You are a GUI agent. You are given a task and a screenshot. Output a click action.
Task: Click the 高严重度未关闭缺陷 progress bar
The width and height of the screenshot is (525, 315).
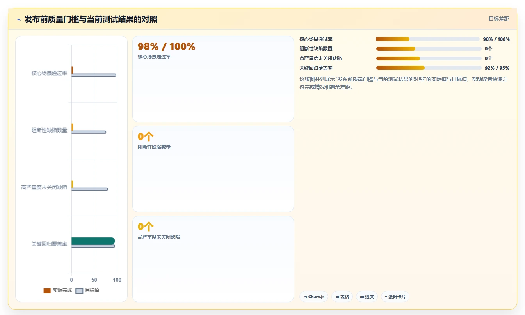[429, 58]
